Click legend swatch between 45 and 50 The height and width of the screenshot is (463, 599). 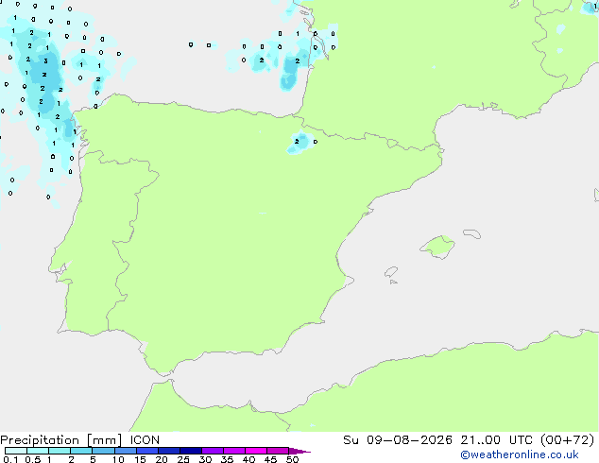tap(278, 451)
